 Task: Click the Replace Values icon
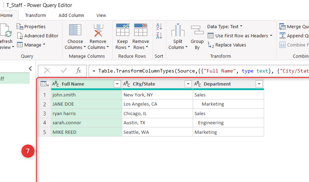tap(211, 45)
